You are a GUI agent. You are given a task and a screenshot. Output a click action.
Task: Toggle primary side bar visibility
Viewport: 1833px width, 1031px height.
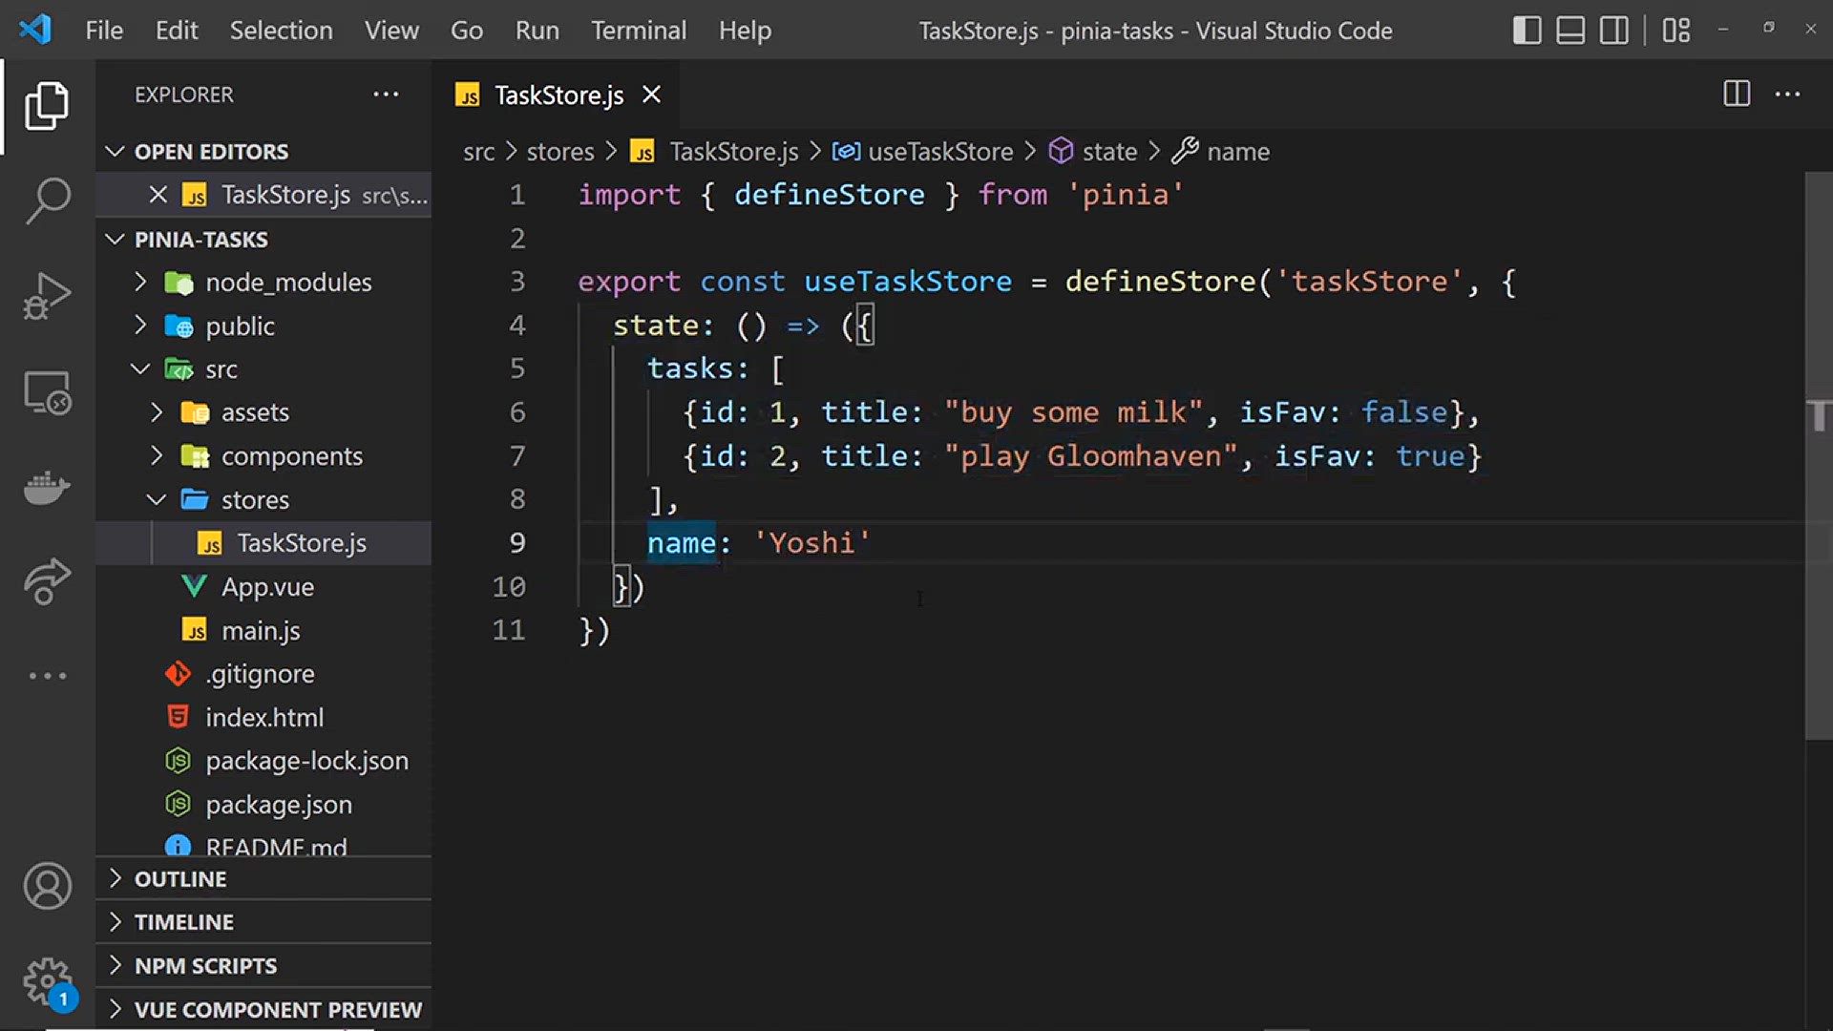[1527, 31]
